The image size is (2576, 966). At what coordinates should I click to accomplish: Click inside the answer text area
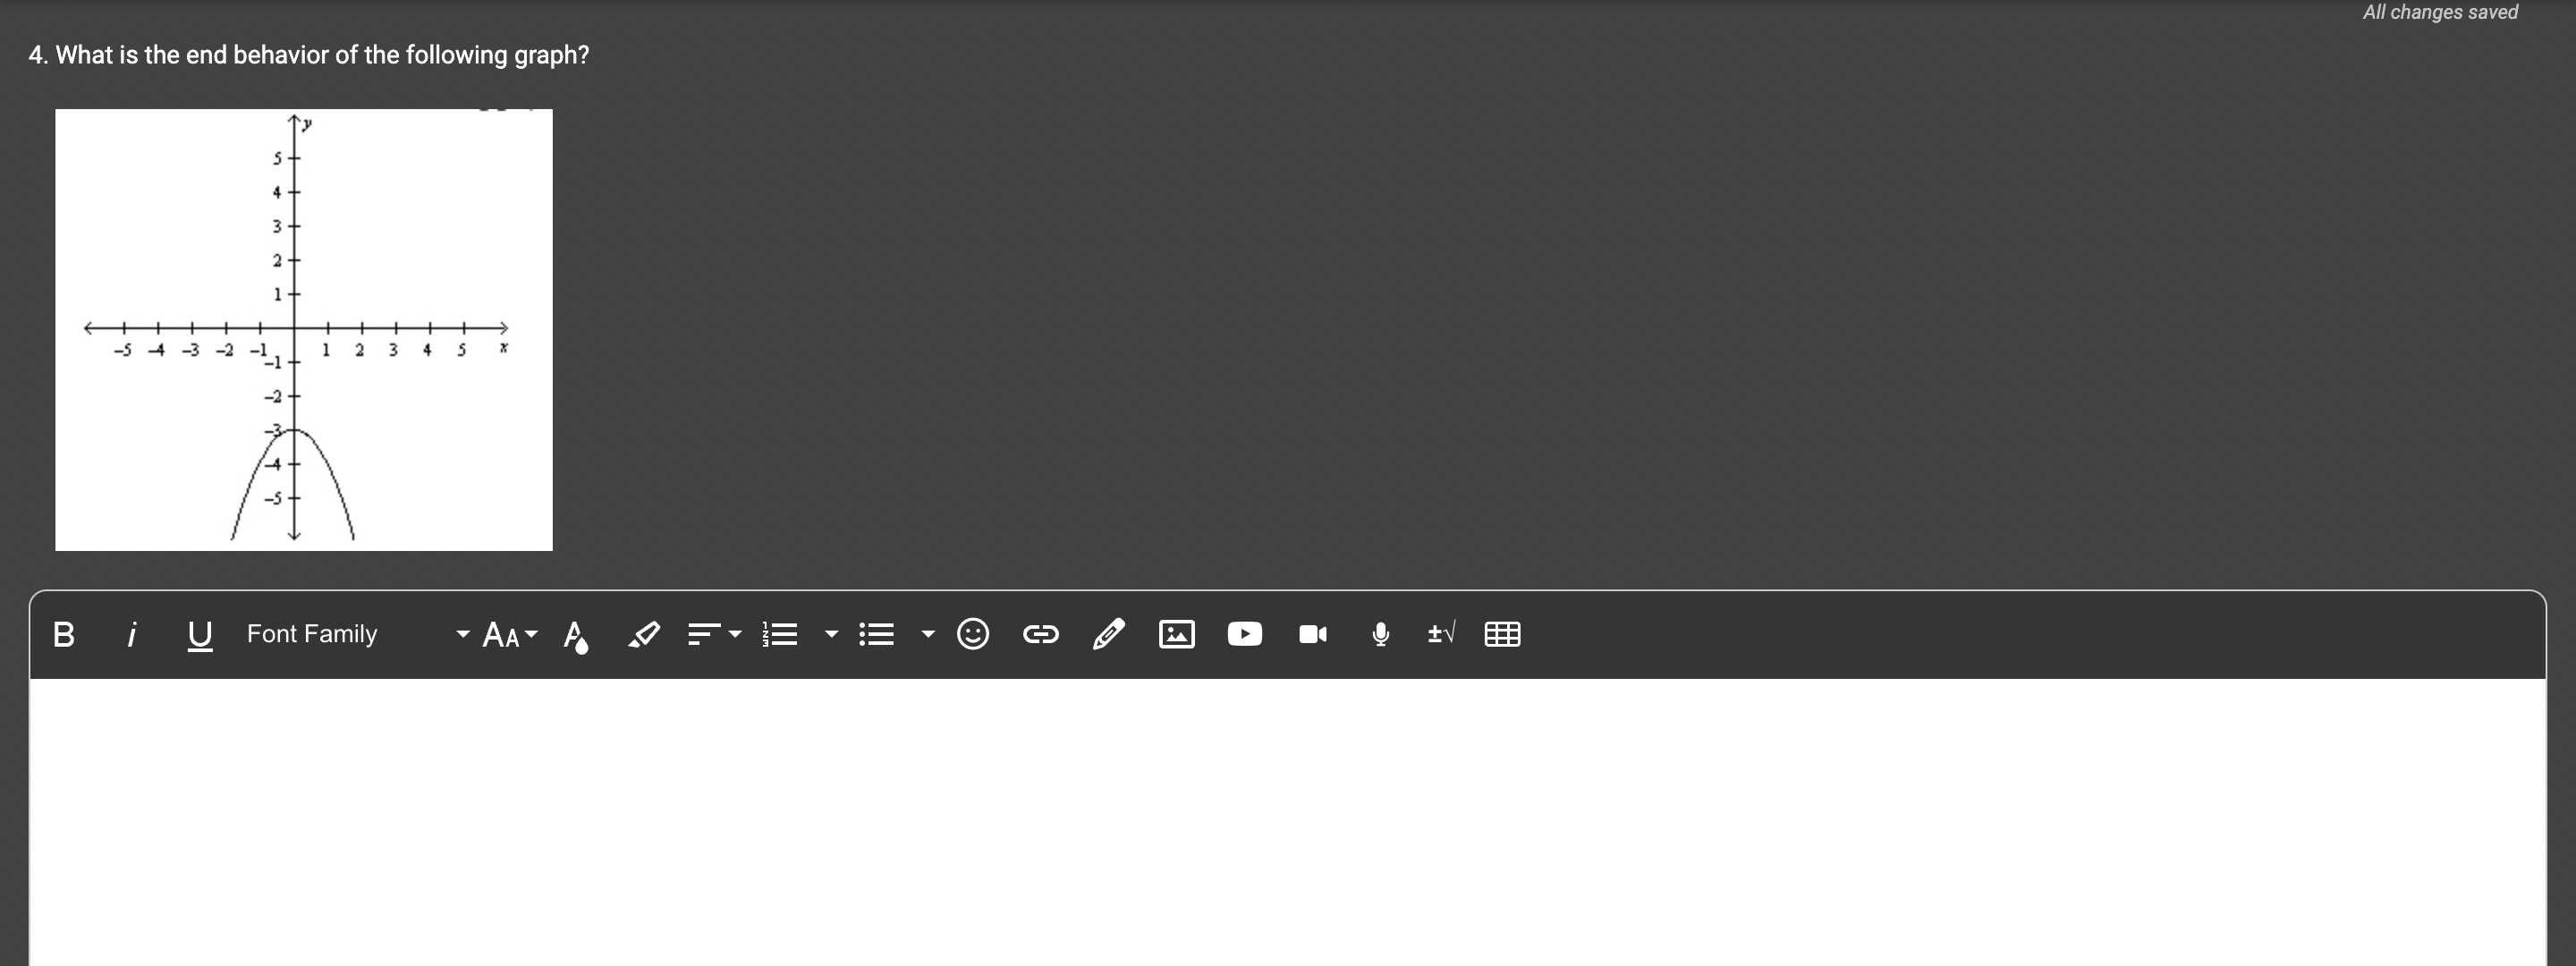(1286, 820)
